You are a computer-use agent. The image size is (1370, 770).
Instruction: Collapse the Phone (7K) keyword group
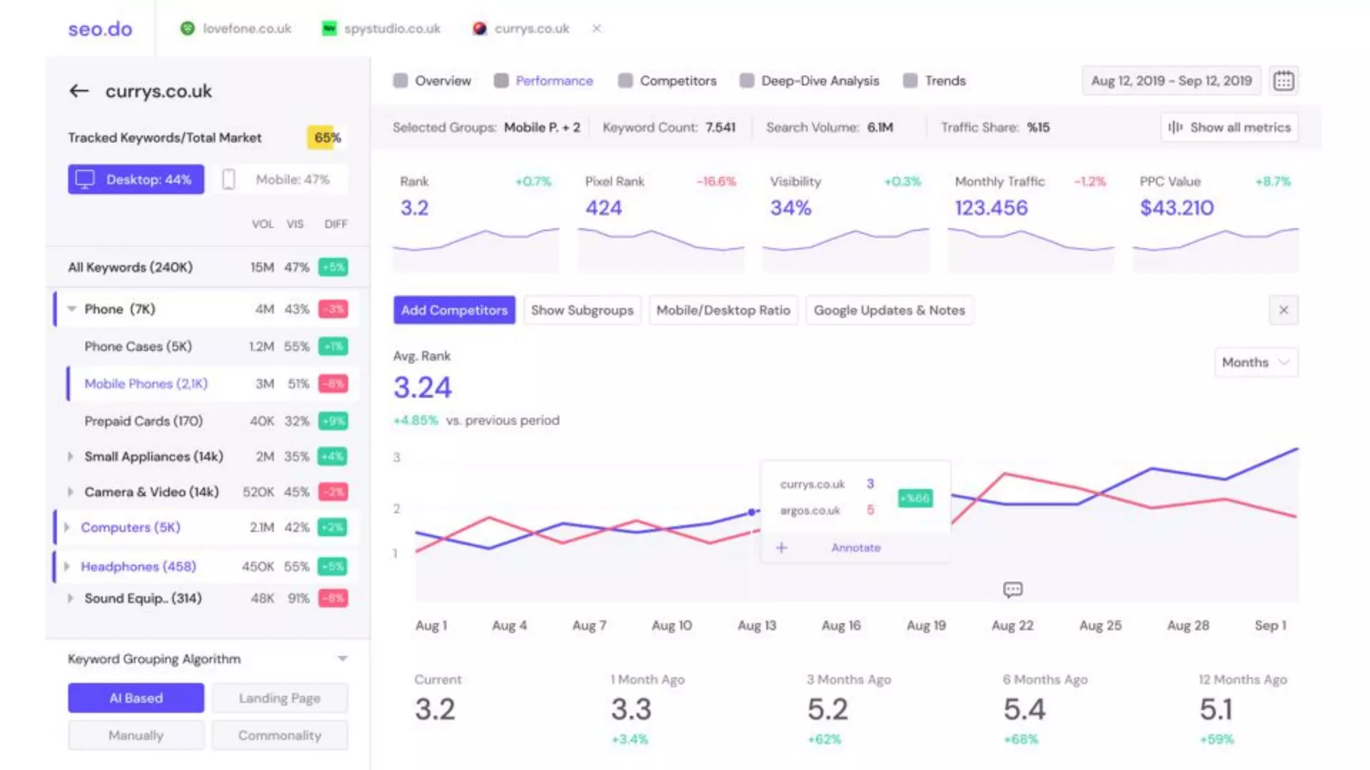[72, 309]
